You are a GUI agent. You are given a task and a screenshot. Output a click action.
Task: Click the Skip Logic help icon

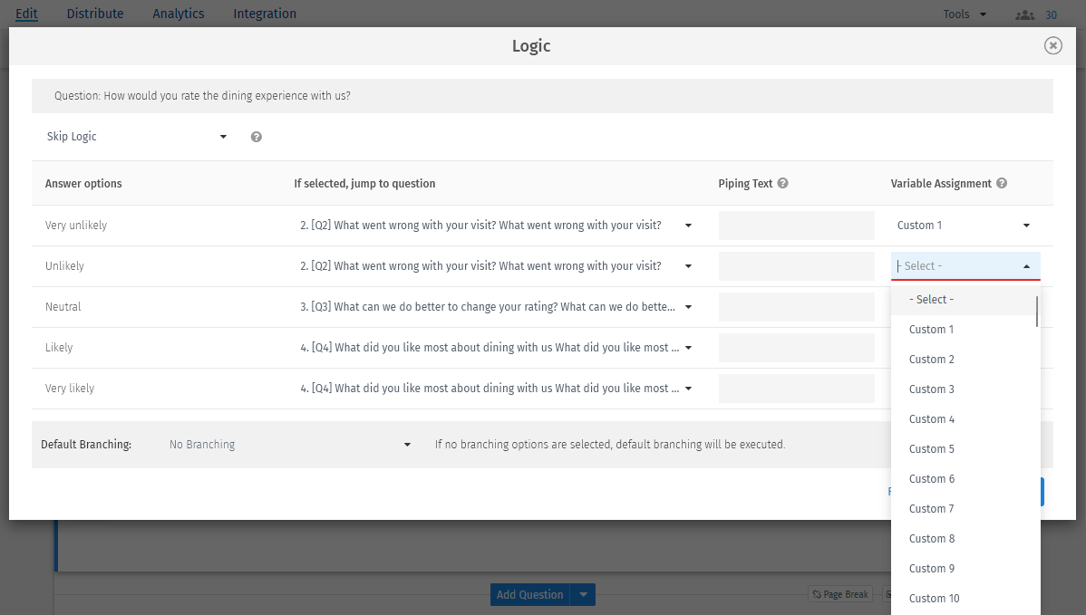tap(256, 136)
